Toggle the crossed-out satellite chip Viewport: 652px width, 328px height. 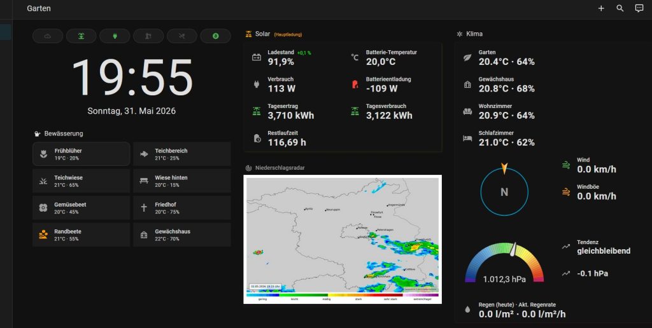(181, 36)
